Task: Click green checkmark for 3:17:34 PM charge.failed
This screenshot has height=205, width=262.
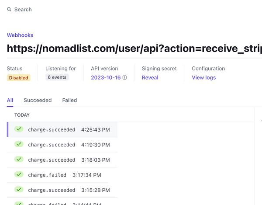Action: [18, 174]
